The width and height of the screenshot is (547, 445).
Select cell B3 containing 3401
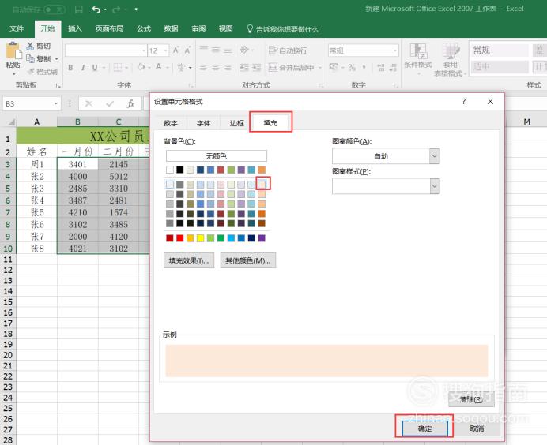77,164
